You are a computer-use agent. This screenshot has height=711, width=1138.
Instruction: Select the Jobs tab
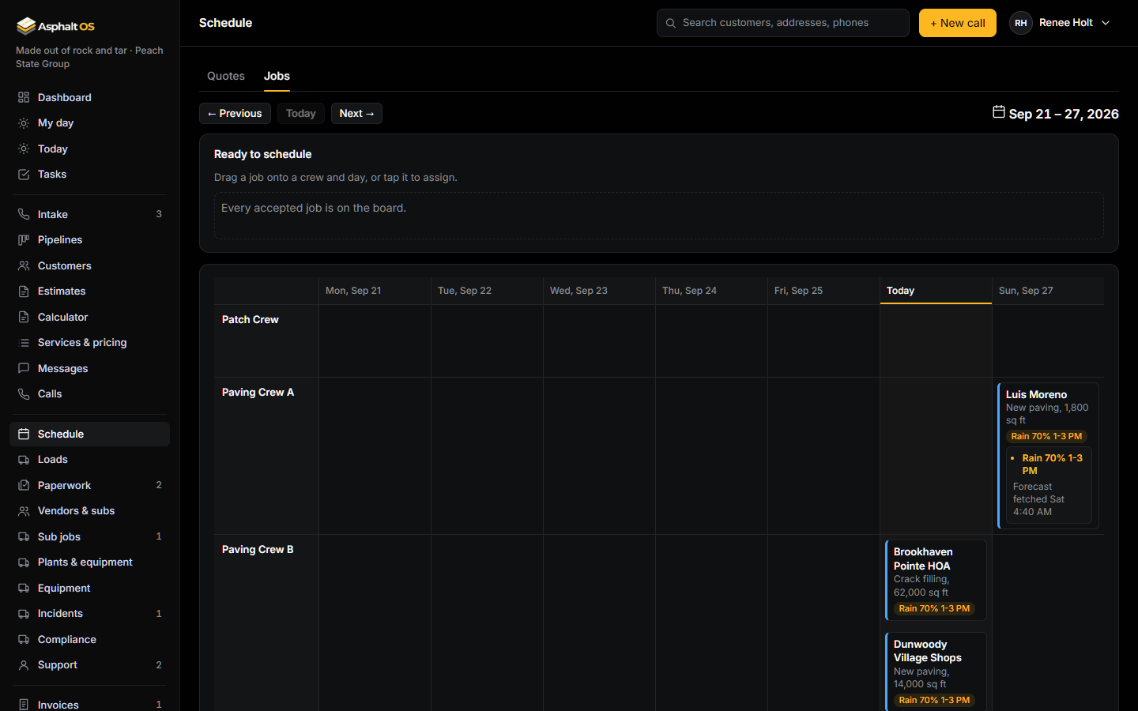(x=277, y=76)
